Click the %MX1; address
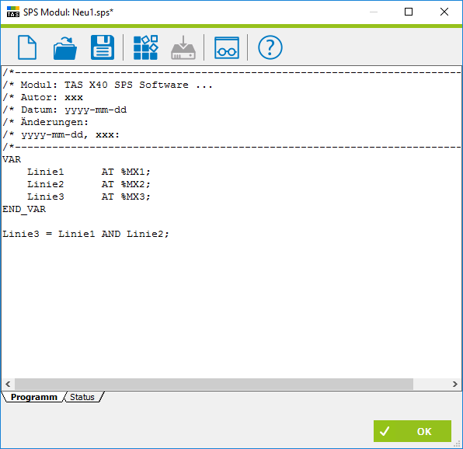This screenshot has height=449, width=463. tap(135, 172)
